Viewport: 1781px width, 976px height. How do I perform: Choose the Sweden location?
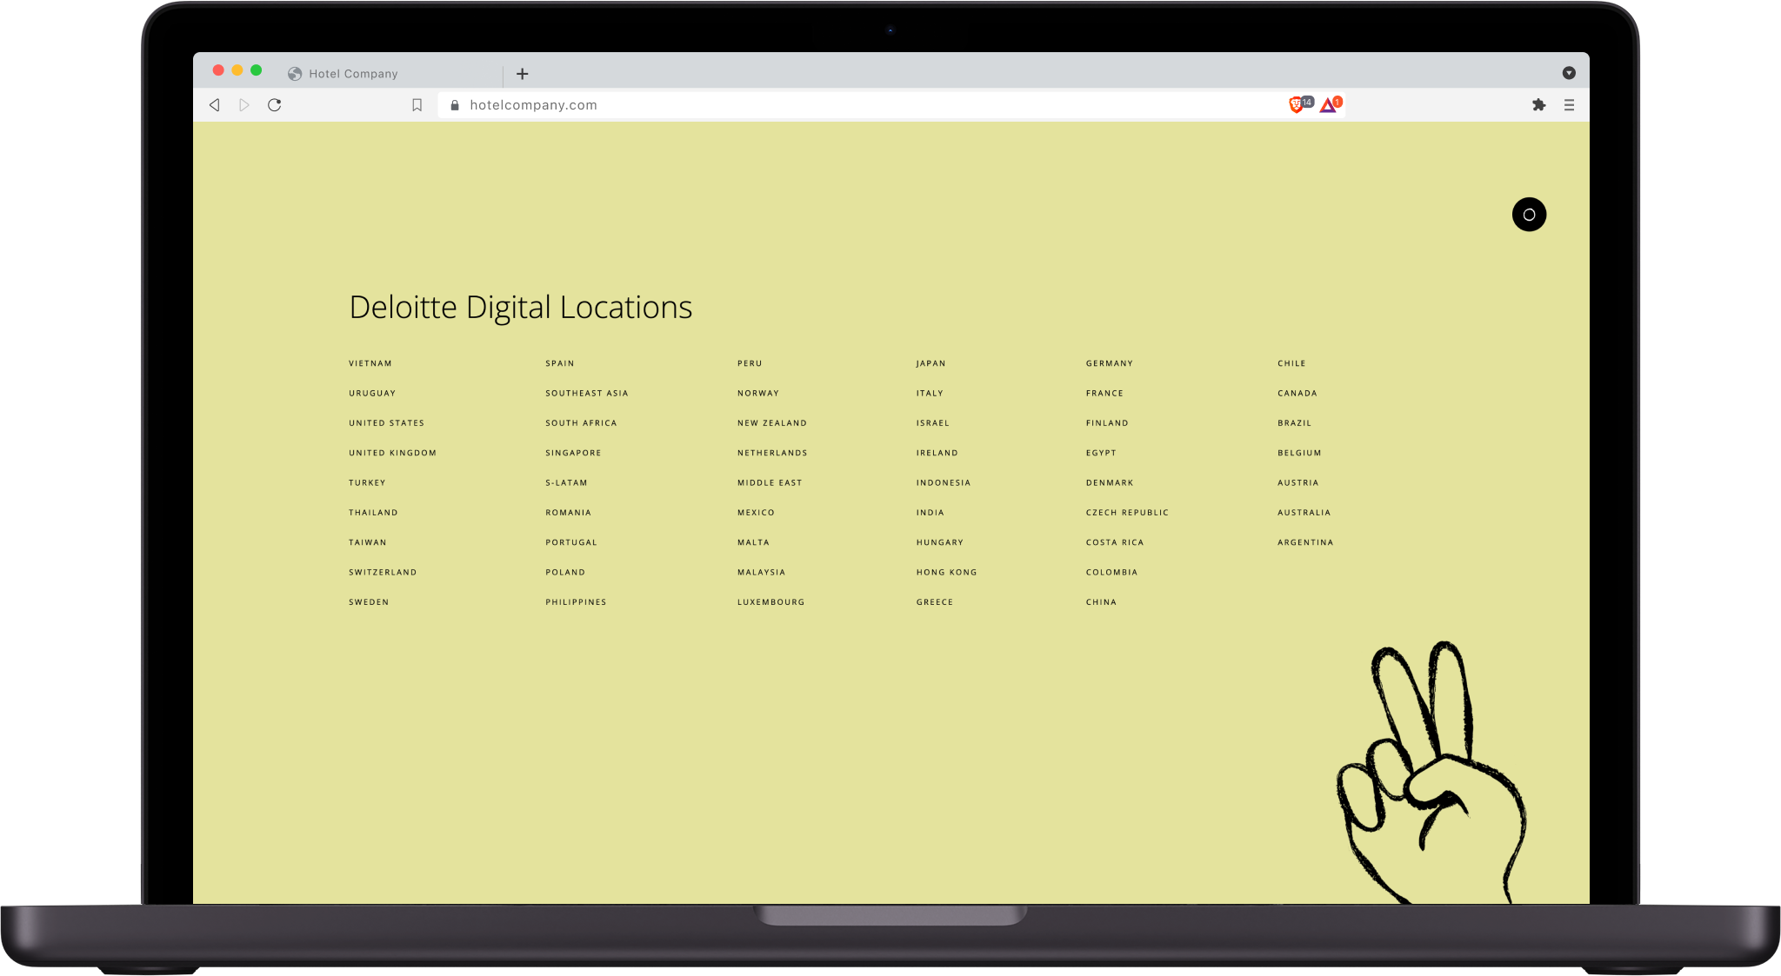point(369,602)
